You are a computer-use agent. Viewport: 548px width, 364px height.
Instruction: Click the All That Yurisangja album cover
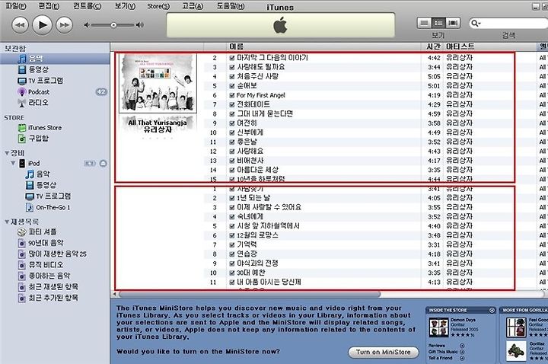(158, 83)
